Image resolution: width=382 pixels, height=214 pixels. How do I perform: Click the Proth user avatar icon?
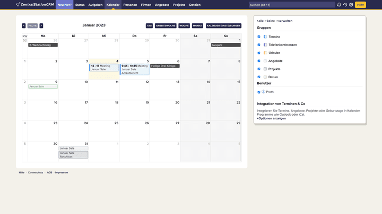[x=264, y=92]
